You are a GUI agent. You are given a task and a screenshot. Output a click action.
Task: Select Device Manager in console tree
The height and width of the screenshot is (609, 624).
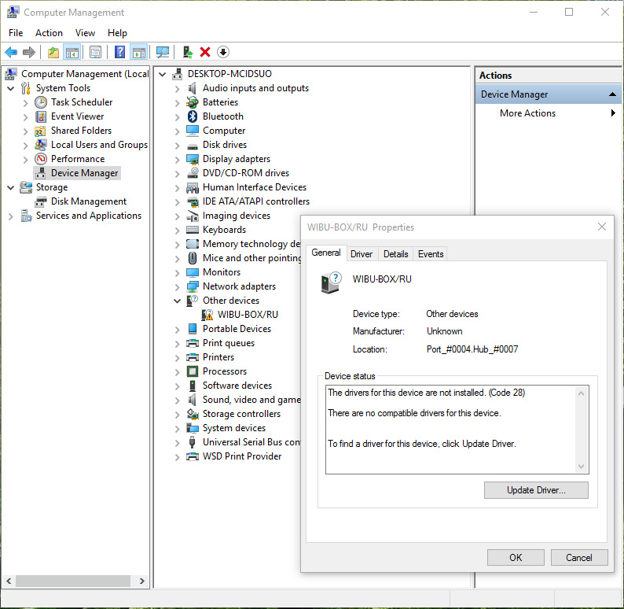(x=77, y=173)
